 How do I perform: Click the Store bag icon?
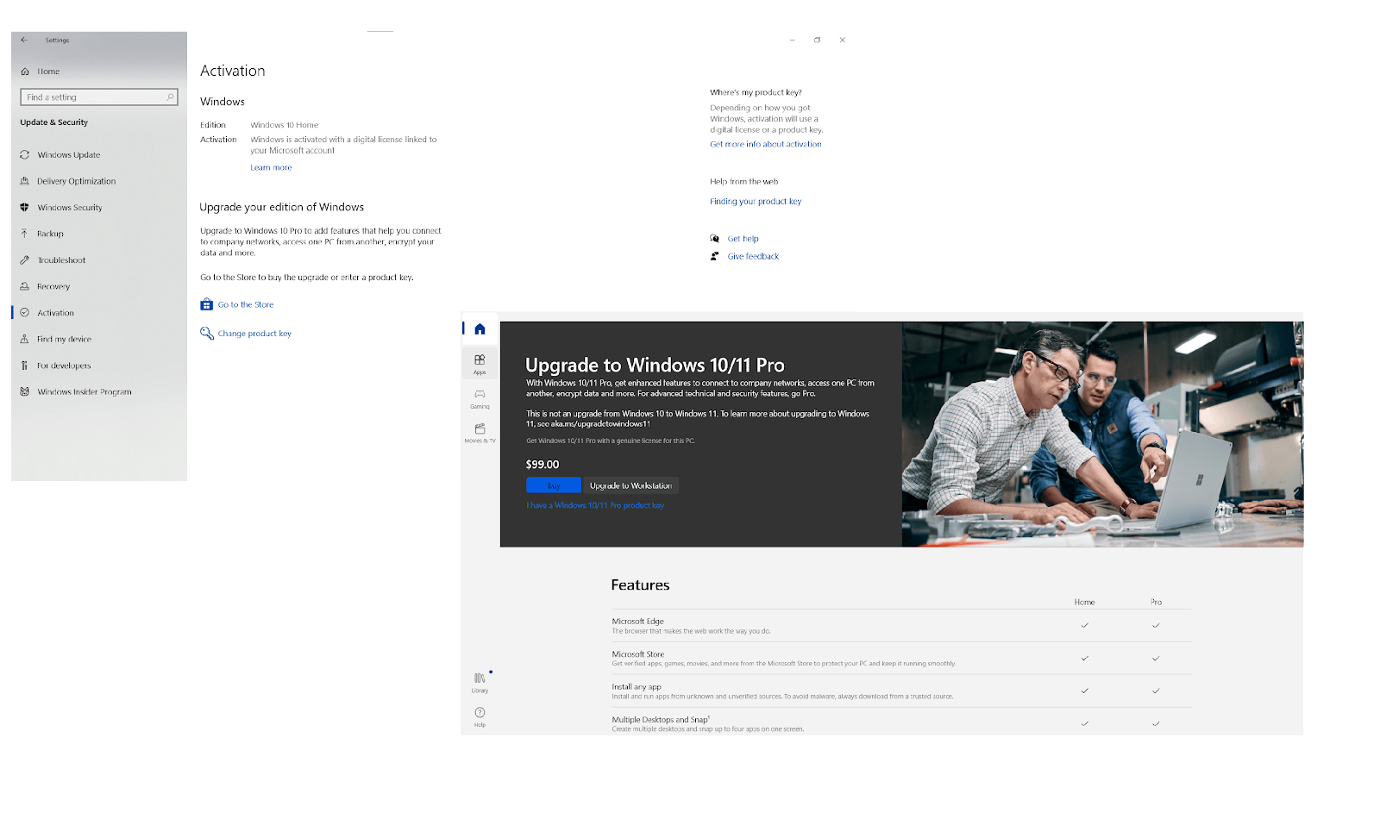click(207, 304)
